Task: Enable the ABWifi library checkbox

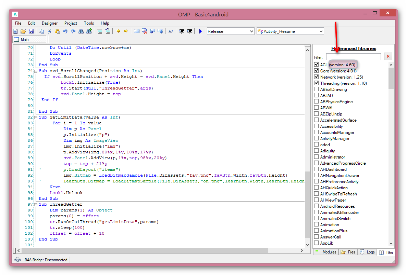Action: (x=317, y=108)
